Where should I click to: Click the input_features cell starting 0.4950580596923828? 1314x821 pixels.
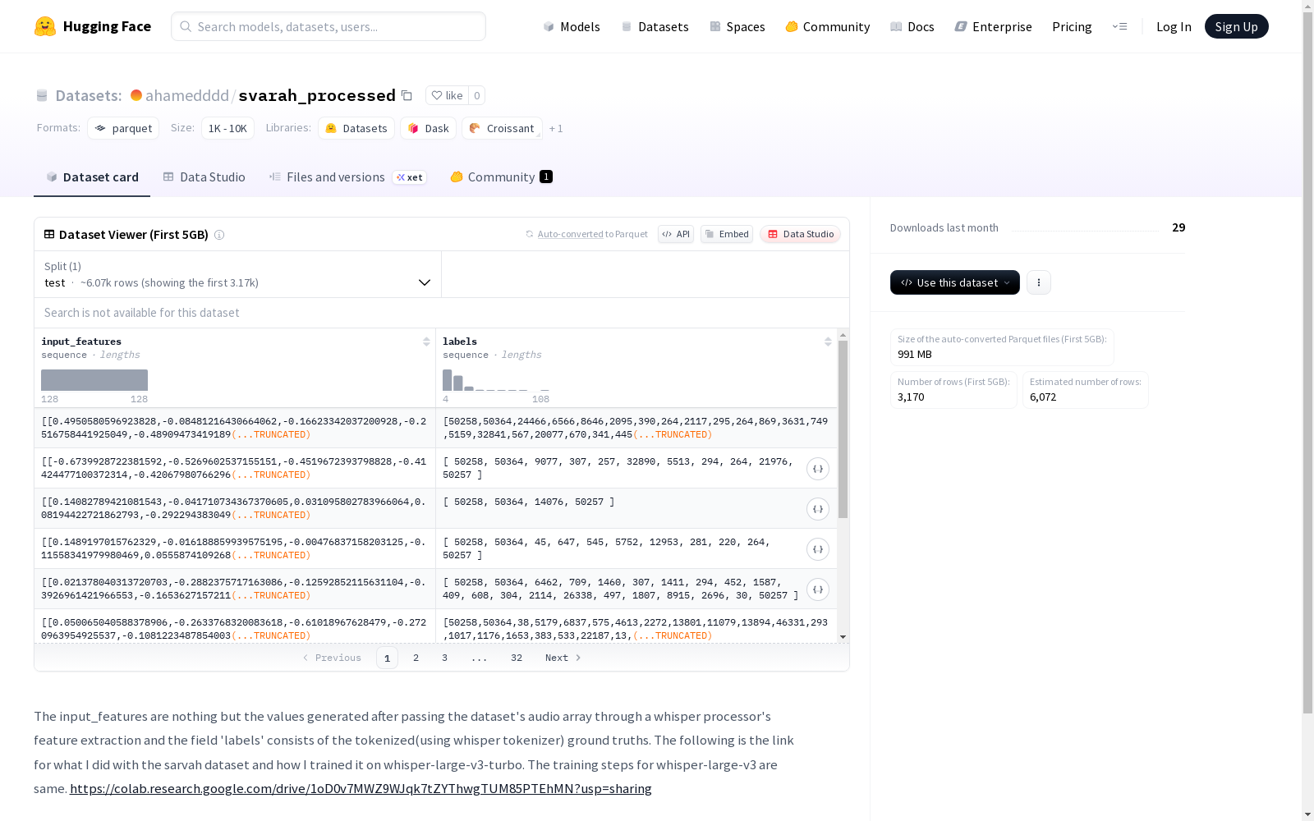point(235,428)
